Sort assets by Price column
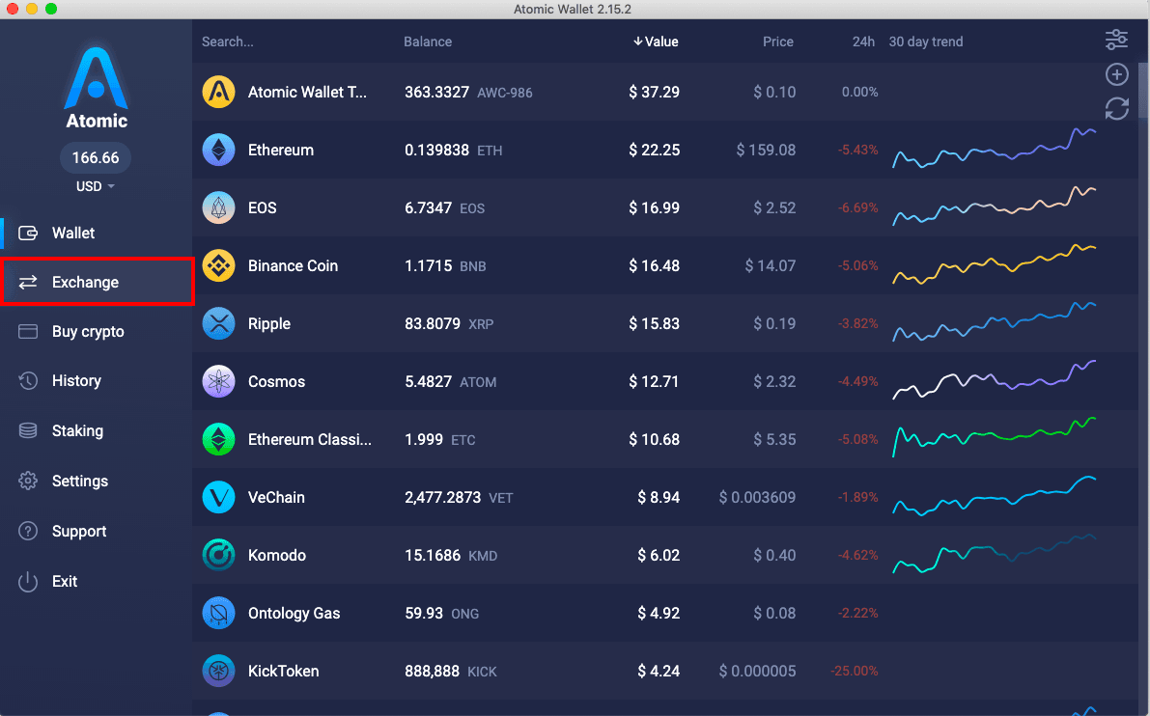Screen dimensions: 1150x716 778,41
